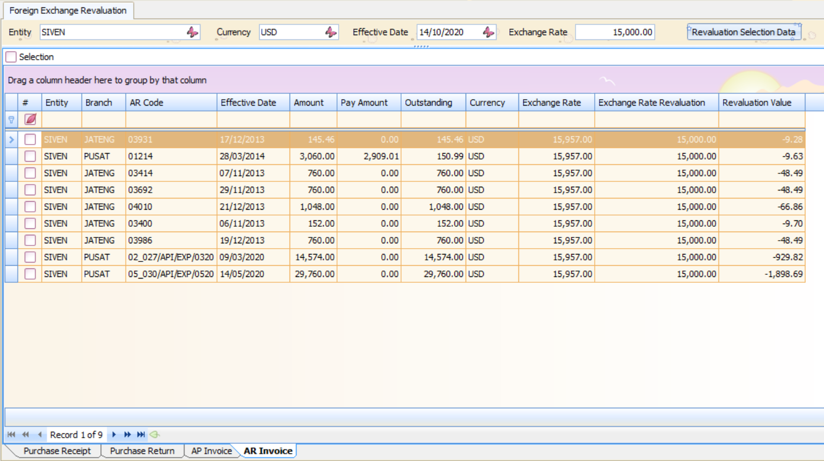The height and width of the screenshot is (461, 824).
Task: Click the Revaluation Selection Data button
Action: 744,32
